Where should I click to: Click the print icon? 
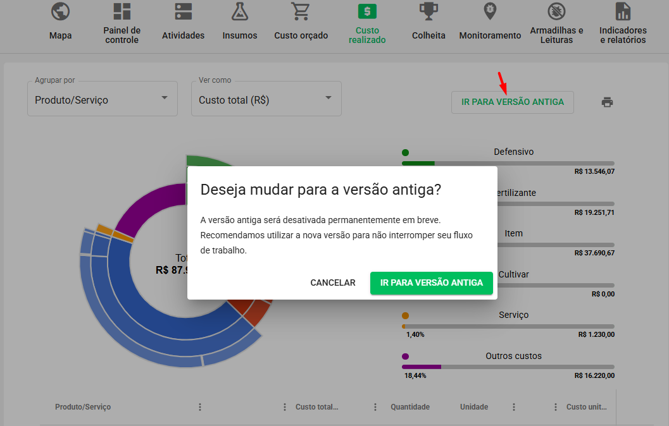607,102
